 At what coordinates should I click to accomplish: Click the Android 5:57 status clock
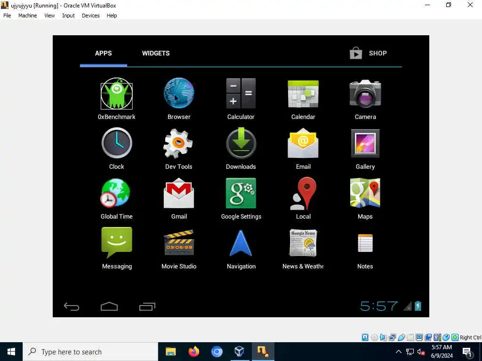click(x=379, y=306)
